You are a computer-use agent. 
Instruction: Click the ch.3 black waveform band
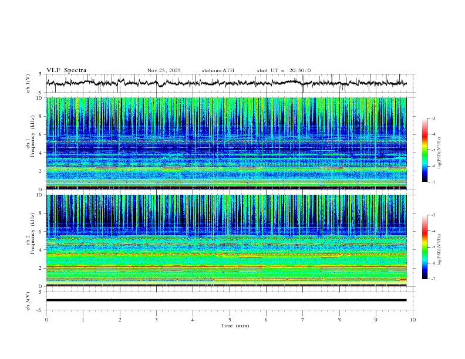(x=226, y=300)
